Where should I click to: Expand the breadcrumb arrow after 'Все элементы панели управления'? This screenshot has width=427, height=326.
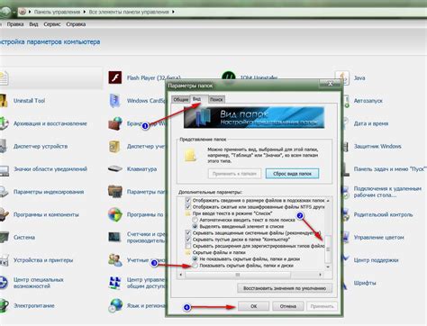coord(173,12)
